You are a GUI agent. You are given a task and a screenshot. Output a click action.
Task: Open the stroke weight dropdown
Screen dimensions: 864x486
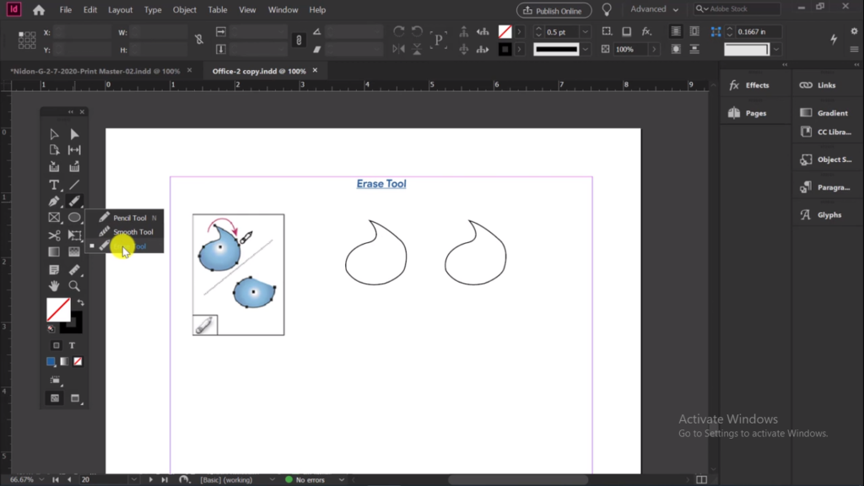(x=586, y=32)
